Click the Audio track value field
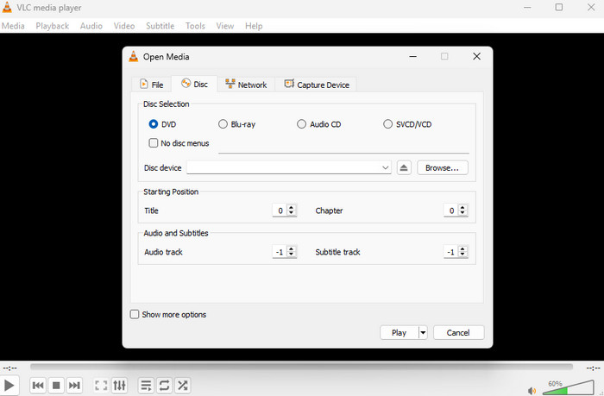Screen dimensions: 604x396 click(280, 252)
